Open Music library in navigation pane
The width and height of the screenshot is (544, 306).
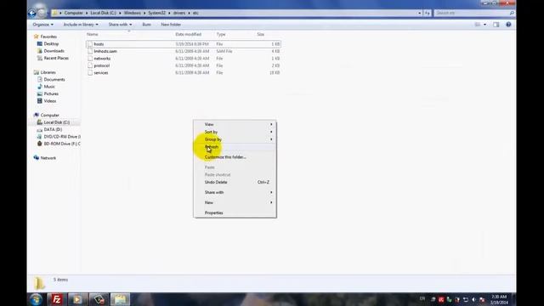pyautogui.click(x=49, y=87)
